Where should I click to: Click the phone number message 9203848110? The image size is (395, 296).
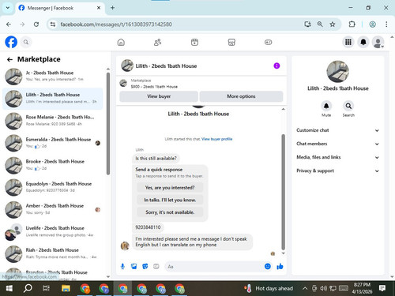[x=148, y=227]
